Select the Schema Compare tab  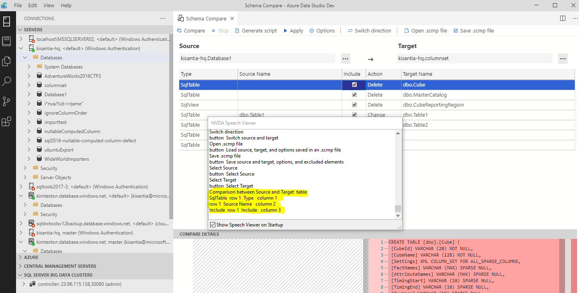[x=206, y=18]
